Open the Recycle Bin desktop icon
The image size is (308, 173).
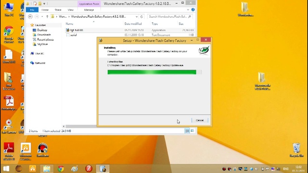point(296,150)
